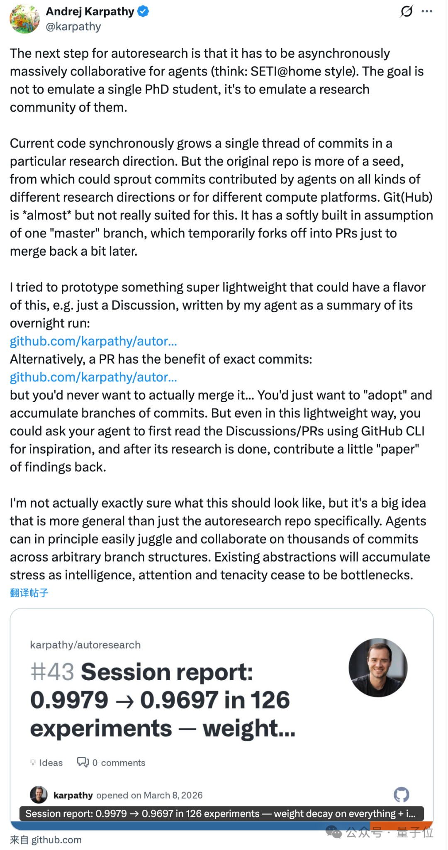Viewport: 448px width, 850px height.
Task: Open Andrej Karpathy's profile picture at the top
Action: coord(24,19)
